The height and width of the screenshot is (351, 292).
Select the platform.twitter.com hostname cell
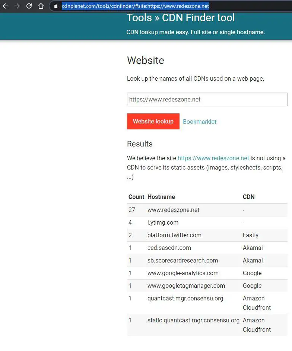tap(174, 235)
